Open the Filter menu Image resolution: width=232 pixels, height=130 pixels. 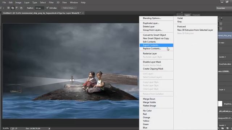[51, 3]
